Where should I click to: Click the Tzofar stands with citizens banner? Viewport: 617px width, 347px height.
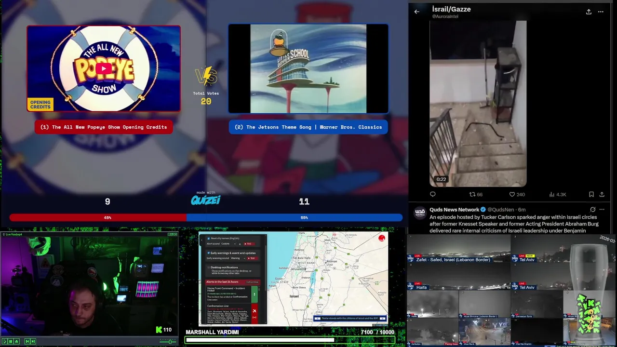350,318
